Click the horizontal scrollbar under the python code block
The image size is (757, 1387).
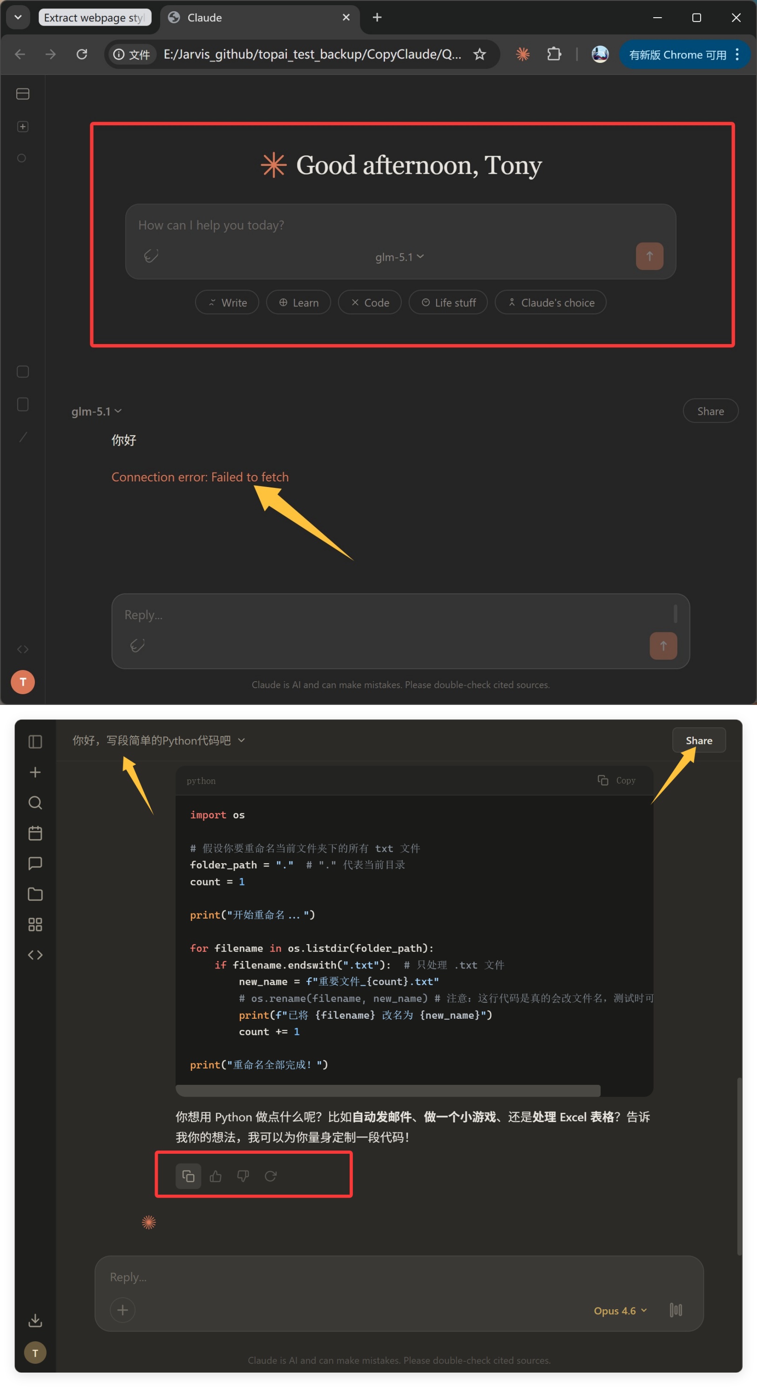click(x=388, y=1091)
